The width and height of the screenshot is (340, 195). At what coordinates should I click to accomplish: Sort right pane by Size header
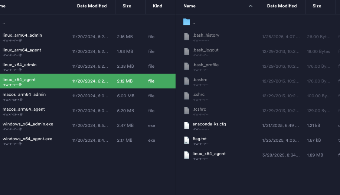pos(317,6)
